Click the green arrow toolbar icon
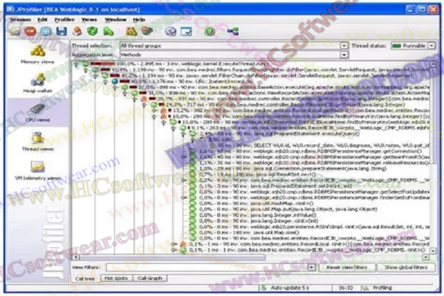This screenshot has width=444, height=296. (108, 31)
